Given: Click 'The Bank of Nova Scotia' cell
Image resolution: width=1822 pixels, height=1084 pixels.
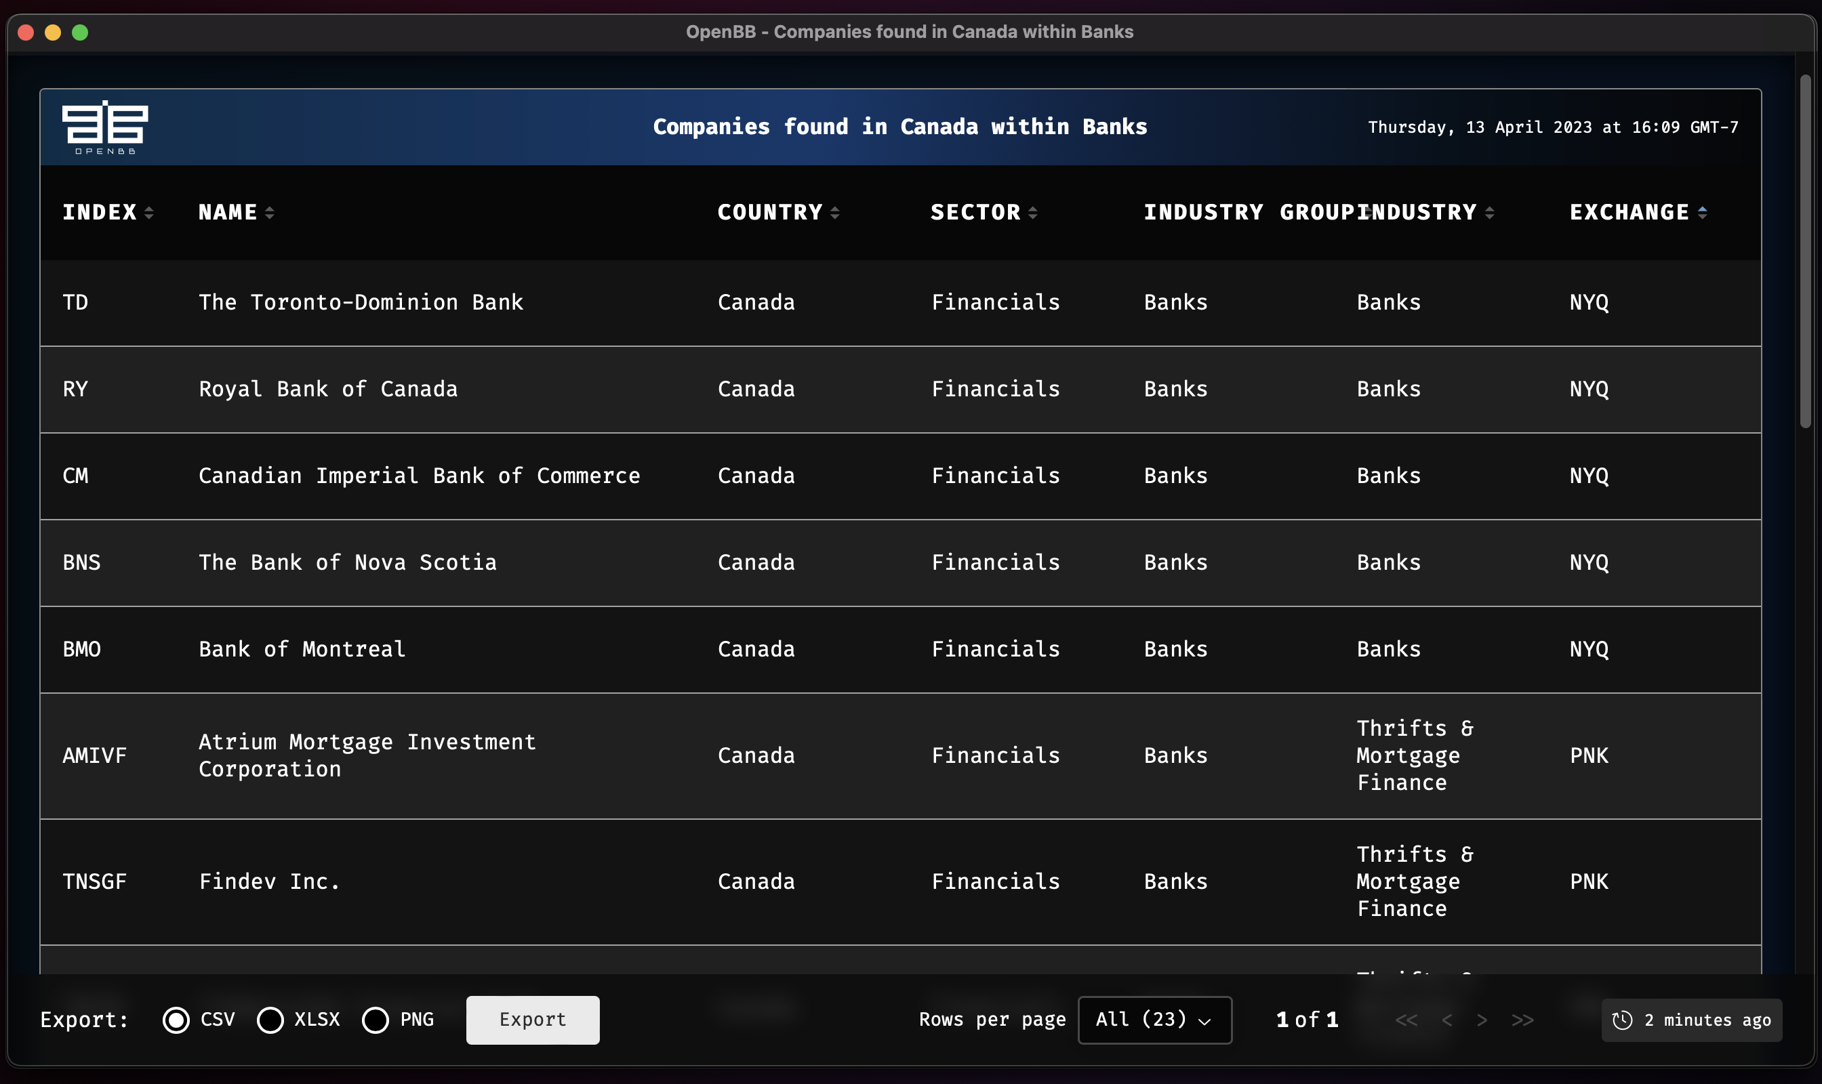Looking at the screenshot, I should tap(348, 562).
